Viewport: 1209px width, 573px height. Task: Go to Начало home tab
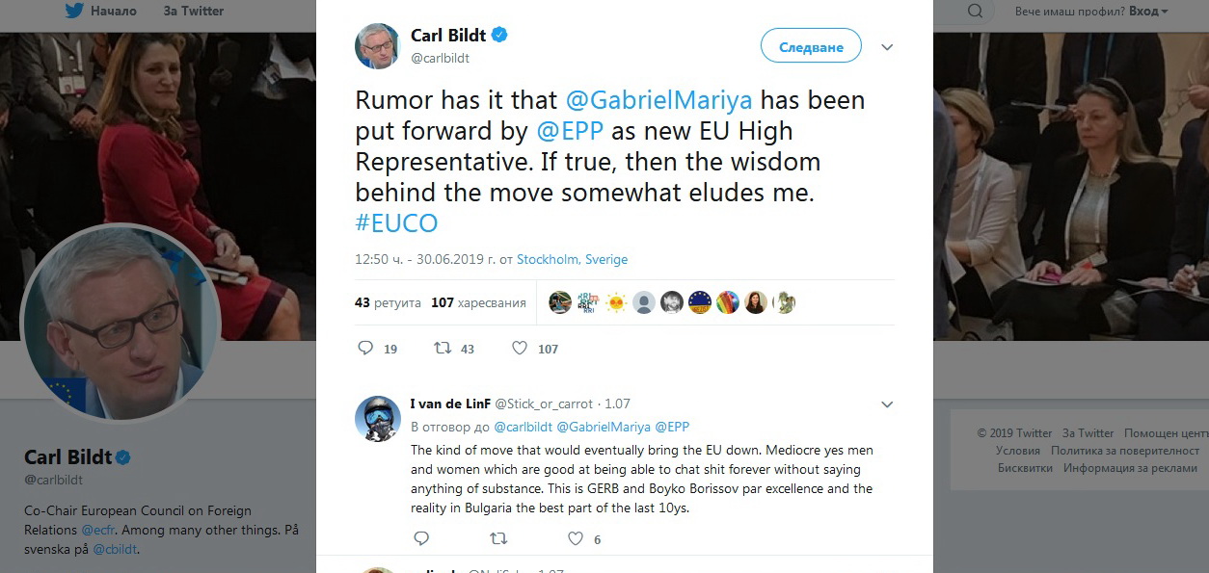click(113, 12)
